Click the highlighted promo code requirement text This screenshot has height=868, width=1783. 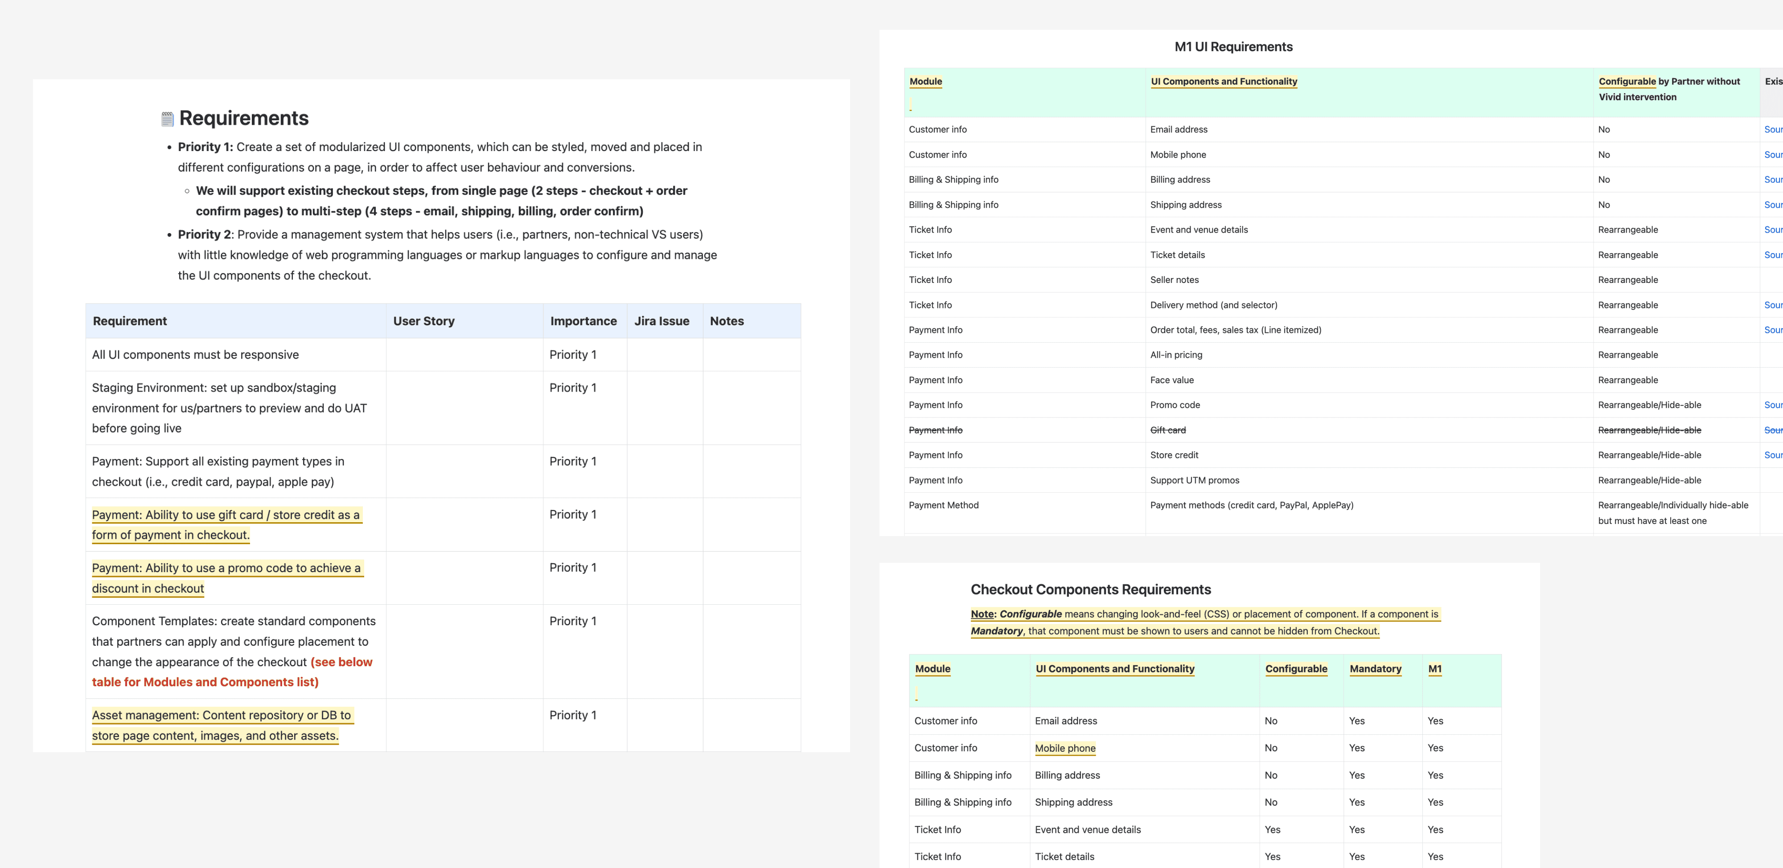(x=228, y=577)
